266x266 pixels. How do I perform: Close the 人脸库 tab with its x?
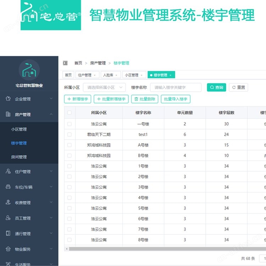pyautogui.click(x=116, y=75)
